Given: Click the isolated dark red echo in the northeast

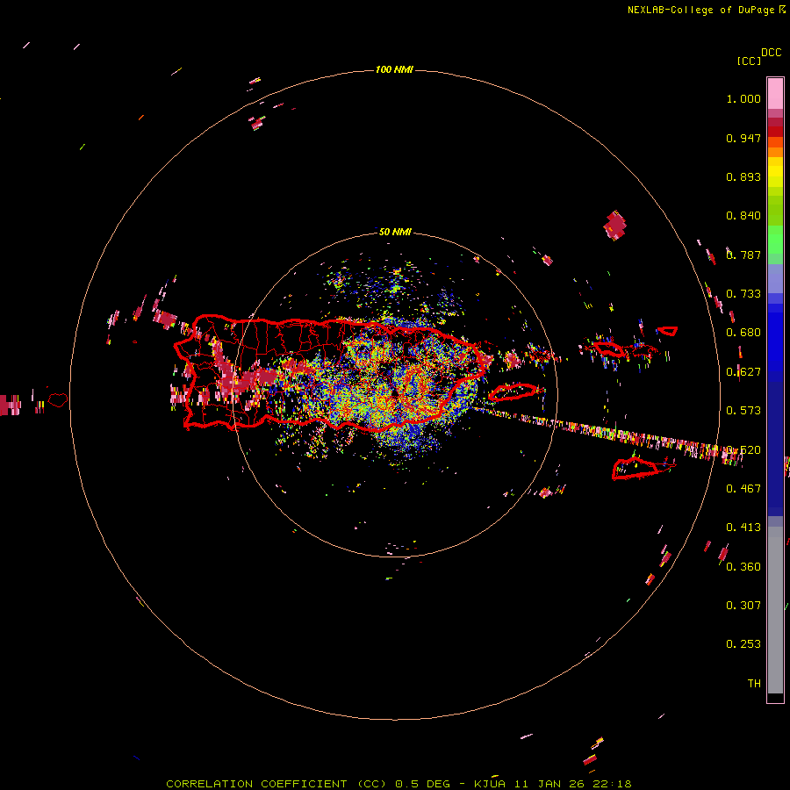Looking at the screenshot, I should [614, 226].
